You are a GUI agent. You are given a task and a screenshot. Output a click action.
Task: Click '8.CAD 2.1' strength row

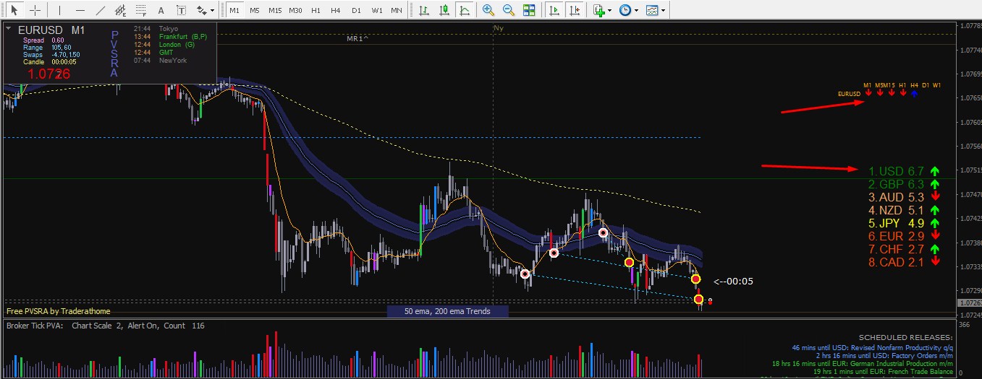point(905,262)
